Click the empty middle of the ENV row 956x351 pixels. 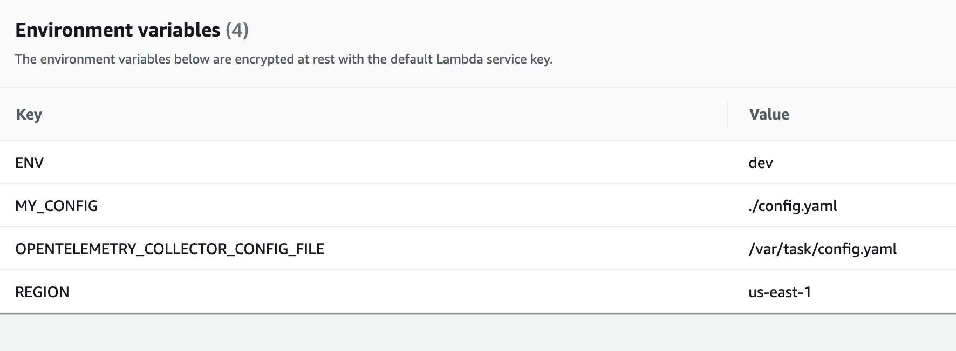point(378,163)
